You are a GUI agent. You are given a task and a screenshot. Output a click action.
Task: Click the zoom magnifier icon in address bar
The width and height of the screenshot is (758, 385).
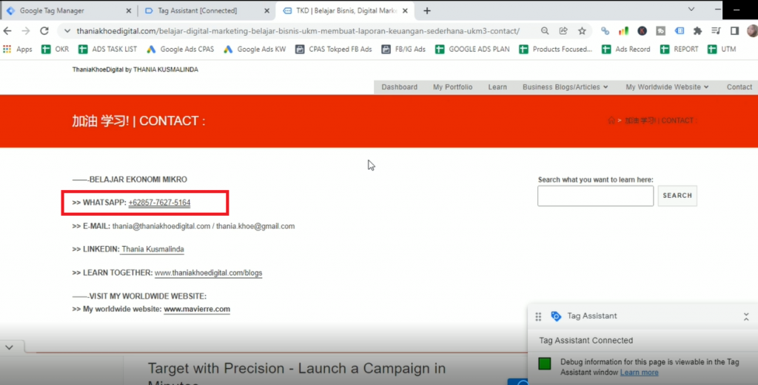(x=545, y=31)
